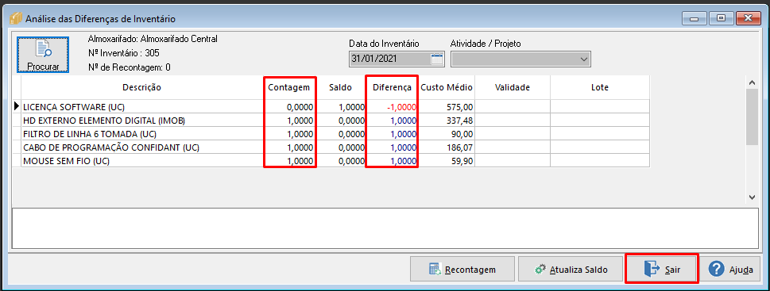Image resolution: width=770 pixels, height=291 pixels.
Task: Open the inventory date calendar picker
Action: pyautogui.click(x=436, y=59)
